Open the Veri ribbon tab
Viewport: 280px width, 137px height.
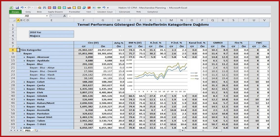click(x=89, y=12)
